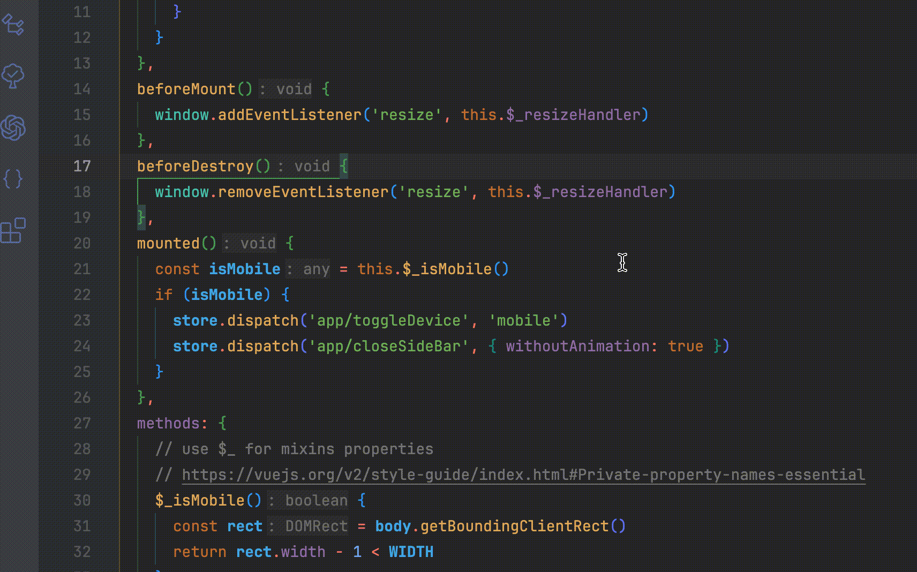
Task: Click the 'if (isMobile)' condition on line 22
Action: (213, 295)
